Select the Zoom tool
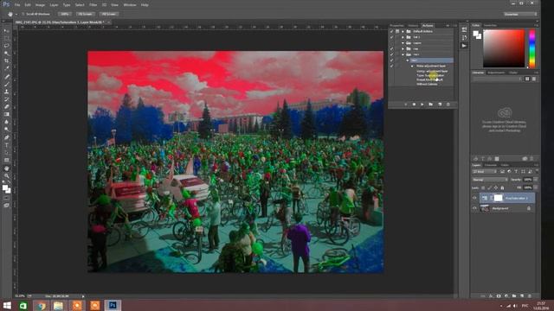 [x=6, y=176]
